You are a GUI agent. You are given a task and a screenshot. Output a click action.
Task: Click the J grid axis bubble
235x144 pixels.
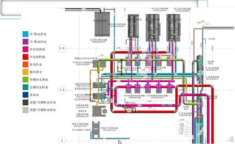pos(62,140)
